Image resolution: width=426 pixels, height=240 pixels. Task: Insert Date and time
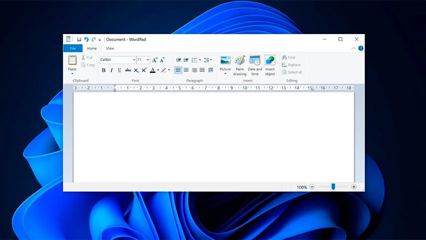click(255, 65)
